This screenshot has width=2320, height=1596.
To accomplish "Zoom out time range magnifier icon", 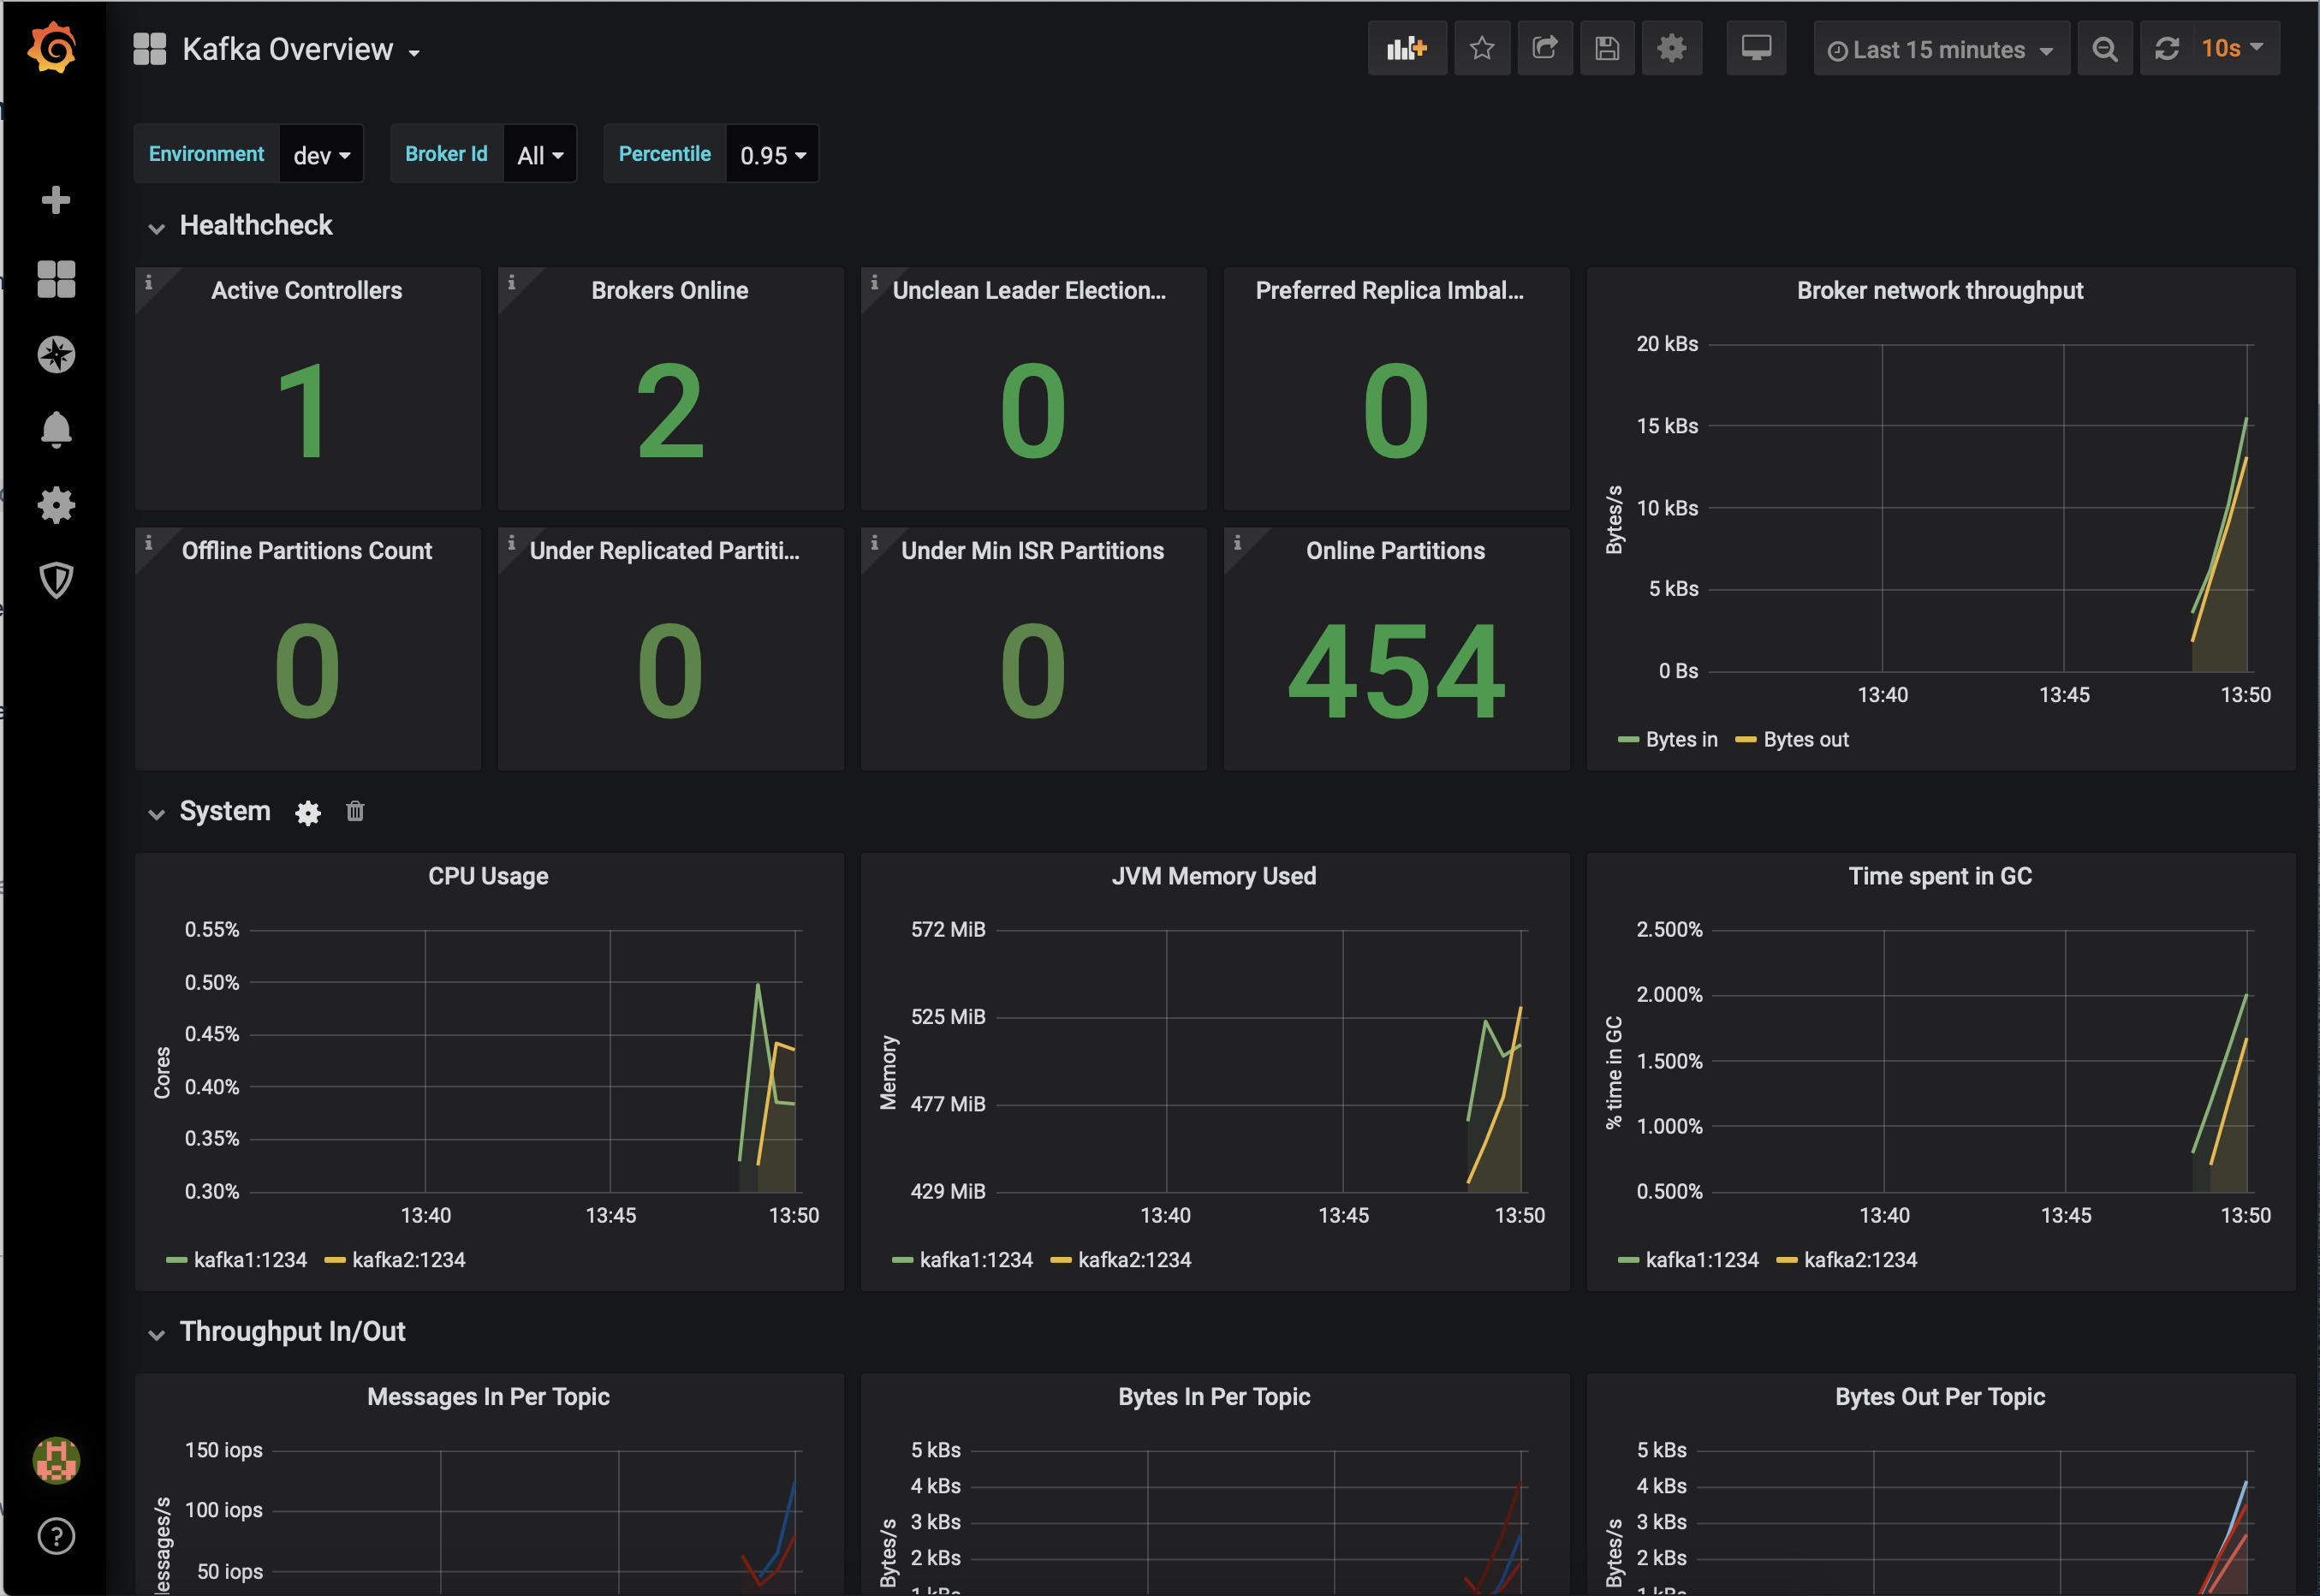I will click(2104, 49).
